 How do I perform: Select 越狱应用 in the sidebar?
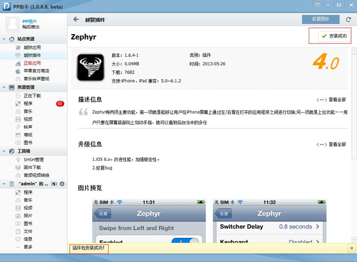(32, 48)
